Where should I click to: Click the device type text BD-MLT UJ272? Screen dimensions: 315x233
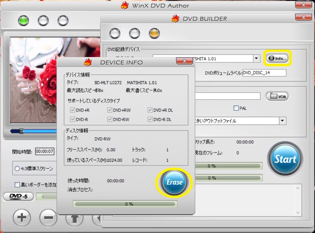[108, 83]
